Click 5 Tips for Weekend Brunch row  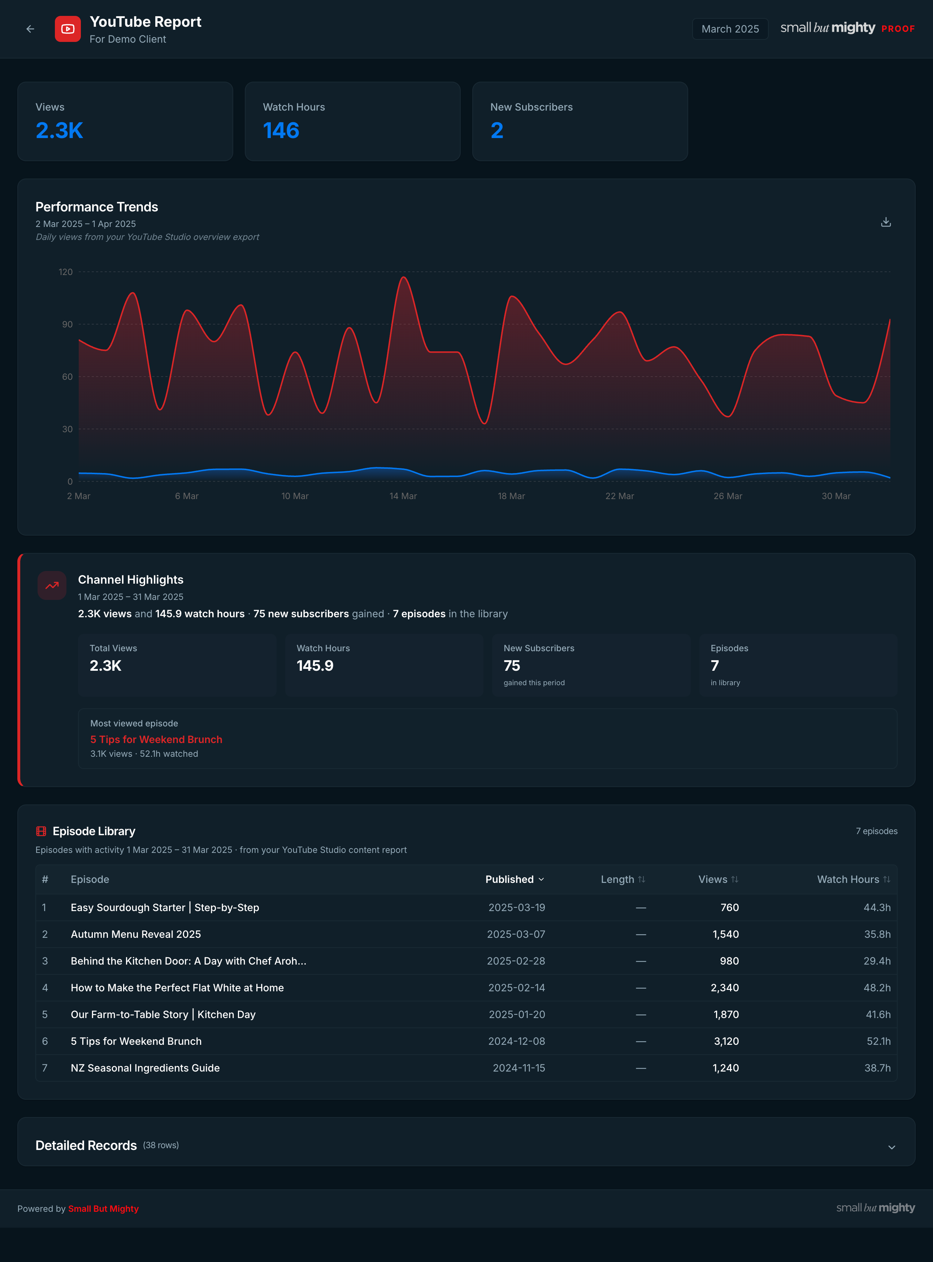click(466, 1041)
